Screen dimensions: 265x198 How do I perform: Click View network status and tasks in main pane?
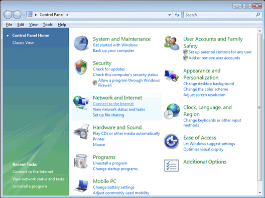(x=119, y=109)
